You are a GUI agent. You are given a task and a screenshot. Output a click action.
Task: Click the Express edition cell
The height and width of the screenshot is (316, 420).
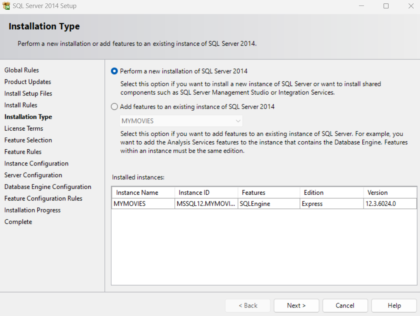tap(332, 204)
